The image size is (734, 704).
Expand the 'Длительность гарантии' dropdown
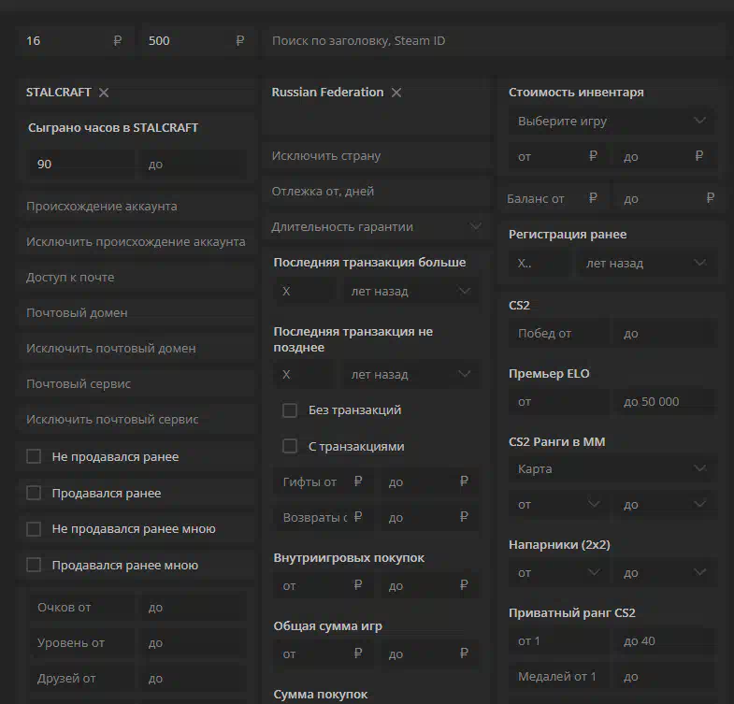377,227
